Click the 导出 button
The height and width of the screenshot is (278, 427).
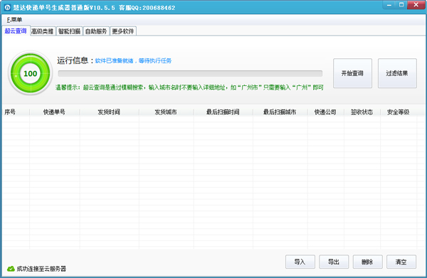[x=334, y=262]
